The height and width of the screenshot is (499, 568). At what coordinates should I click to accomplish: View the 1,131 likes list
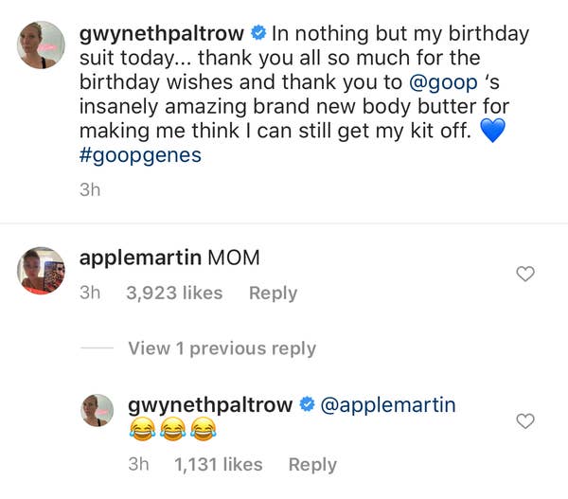coord(219,464)
